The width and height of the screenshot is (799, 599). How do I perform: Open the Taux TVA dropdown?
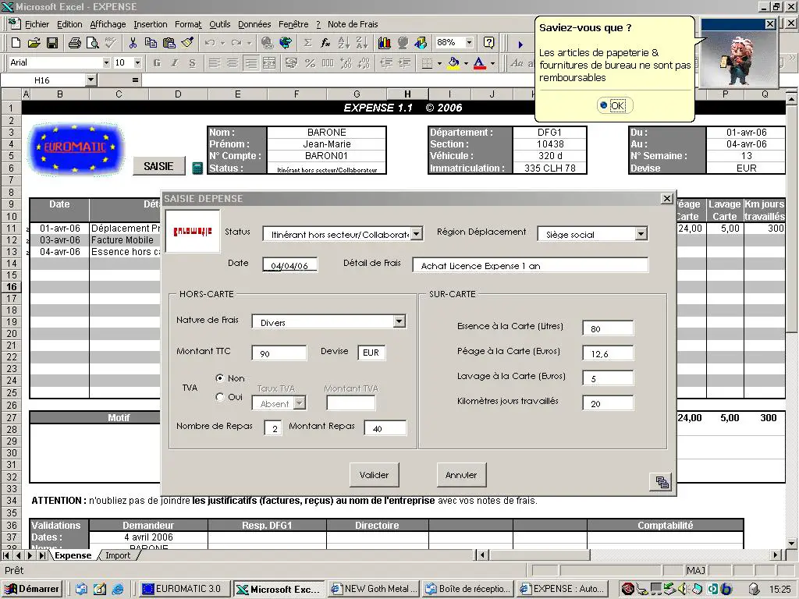pyautogui.click(x=300, y=403)
